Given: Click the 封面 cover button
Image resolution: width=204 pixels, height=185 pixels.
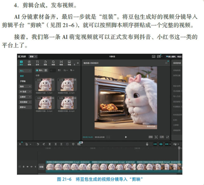Looking at the screenshot, I should pyautogui.click(x=42, y=167).
